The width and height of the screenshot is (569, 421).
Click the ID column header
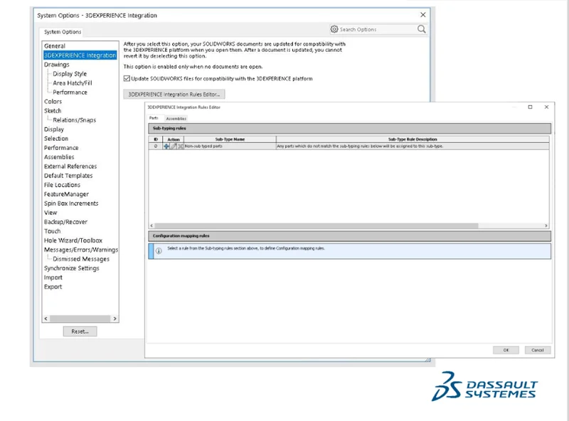tap(156, 139)
